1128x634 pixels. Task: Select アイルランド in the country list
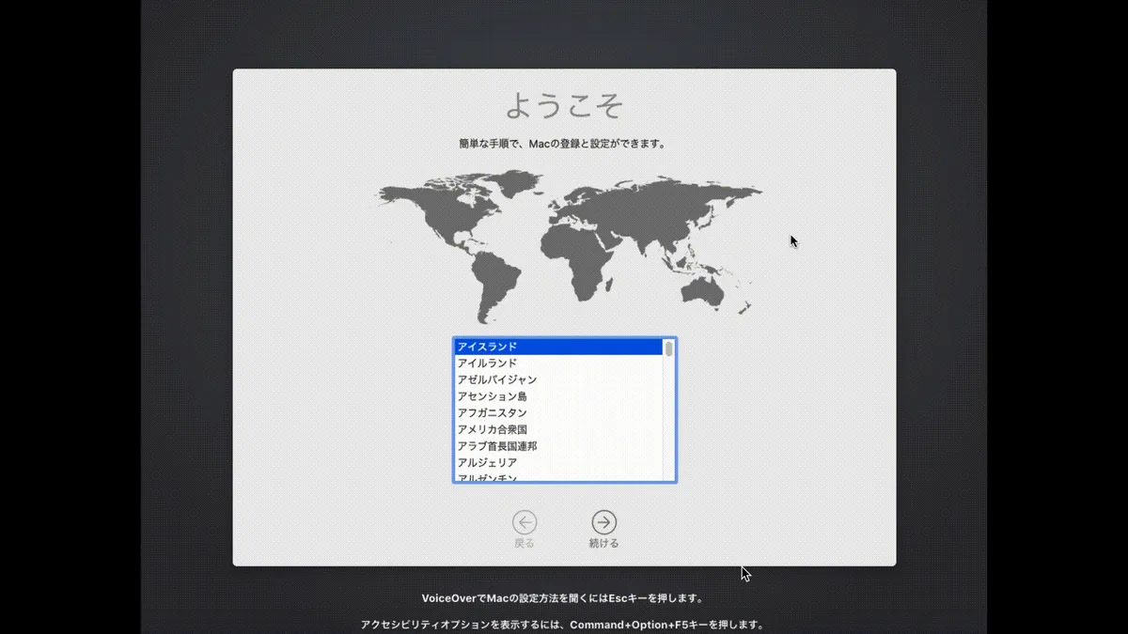[x=559, y=363]
